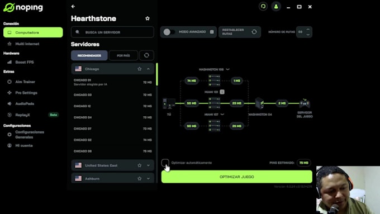Screen dimensions: 380x214
Task: Click Restablecer Rutas button
Action: (x=239, y=32)
